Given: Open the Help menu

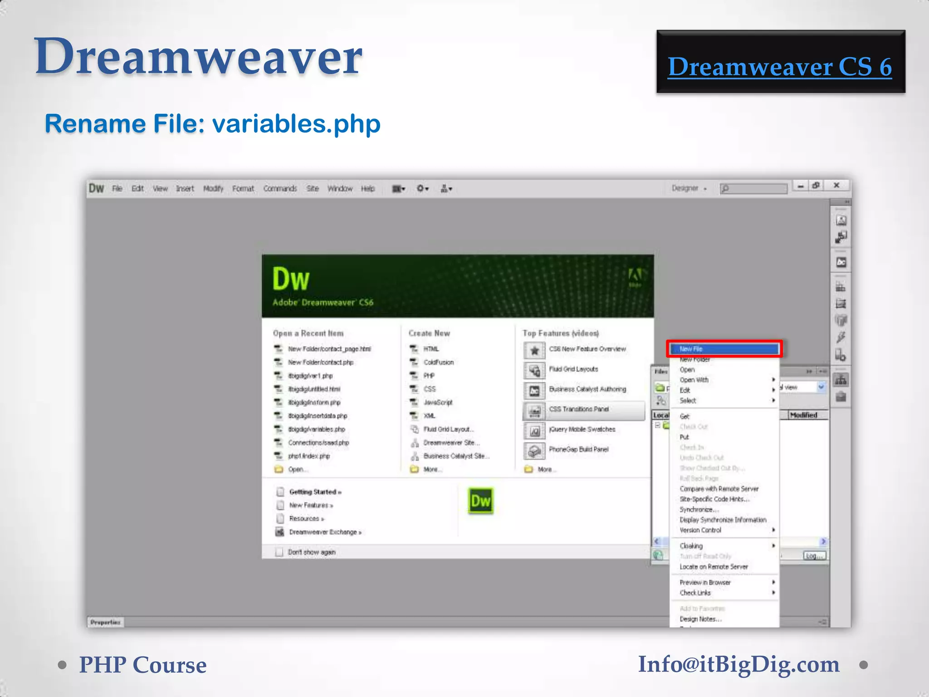Looking at the screenshot, I should pyautogui.click(x=368, y=188).
